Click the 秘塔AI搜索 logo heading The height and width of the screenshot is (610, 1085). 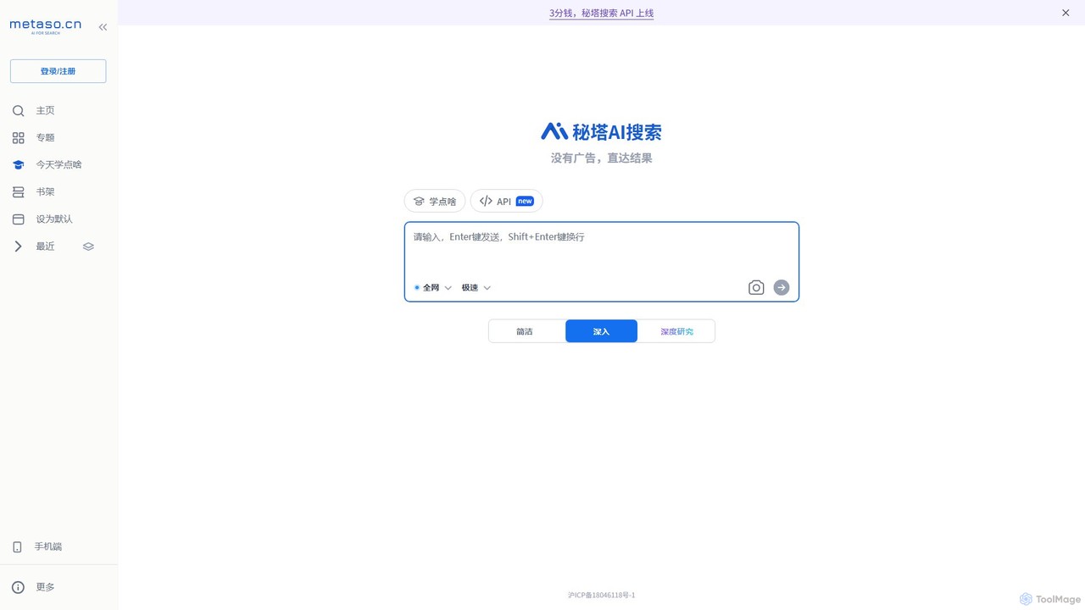coord(601,131)
